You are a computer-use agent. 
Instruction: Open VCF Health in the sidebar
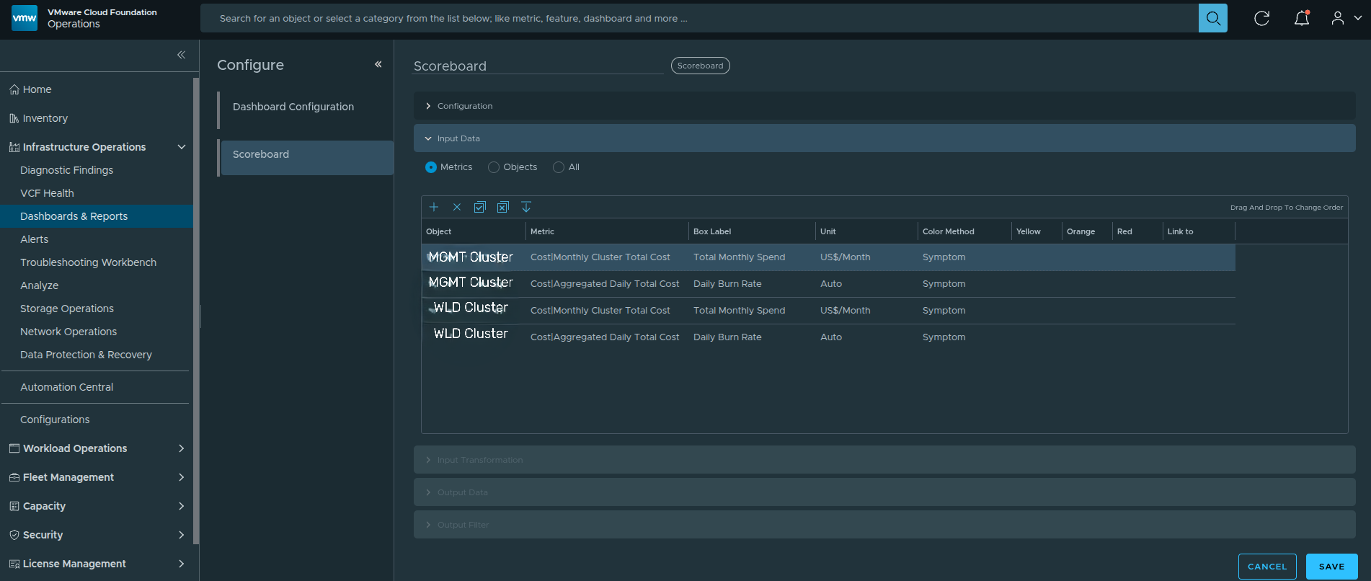(47, 193)
